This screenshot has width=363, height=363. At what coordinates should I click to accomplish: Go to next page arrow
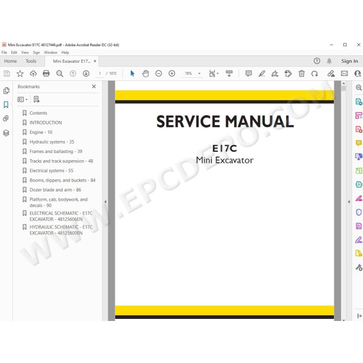86,74
